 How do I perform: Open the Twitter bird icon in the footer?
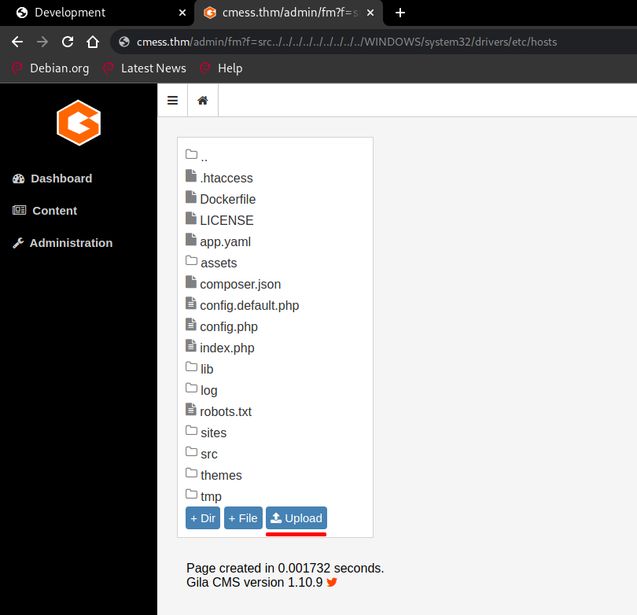coord(331,582)
